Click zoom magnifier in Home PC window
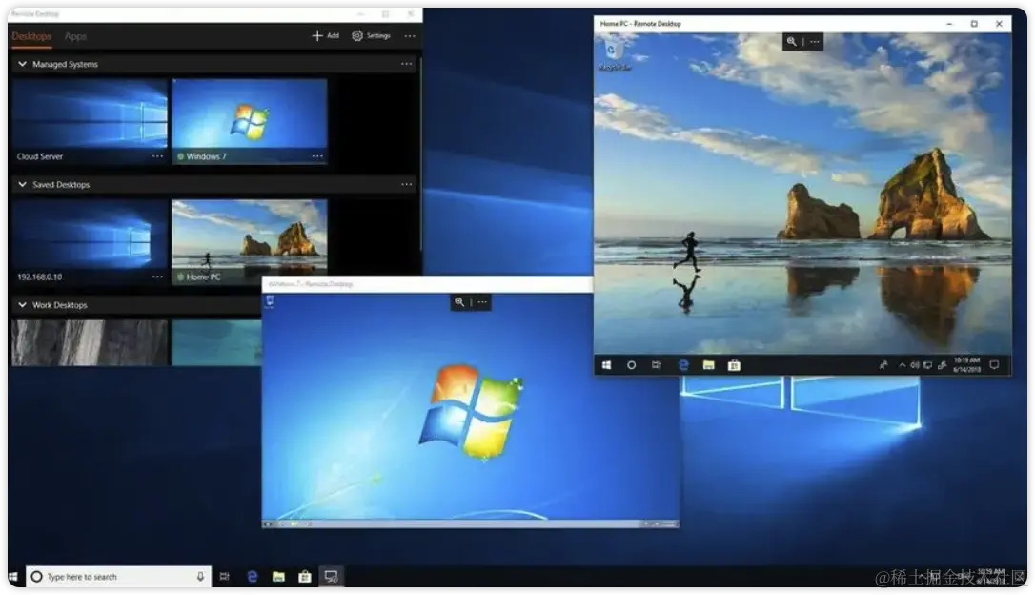1035x595 pixels. 791,42
